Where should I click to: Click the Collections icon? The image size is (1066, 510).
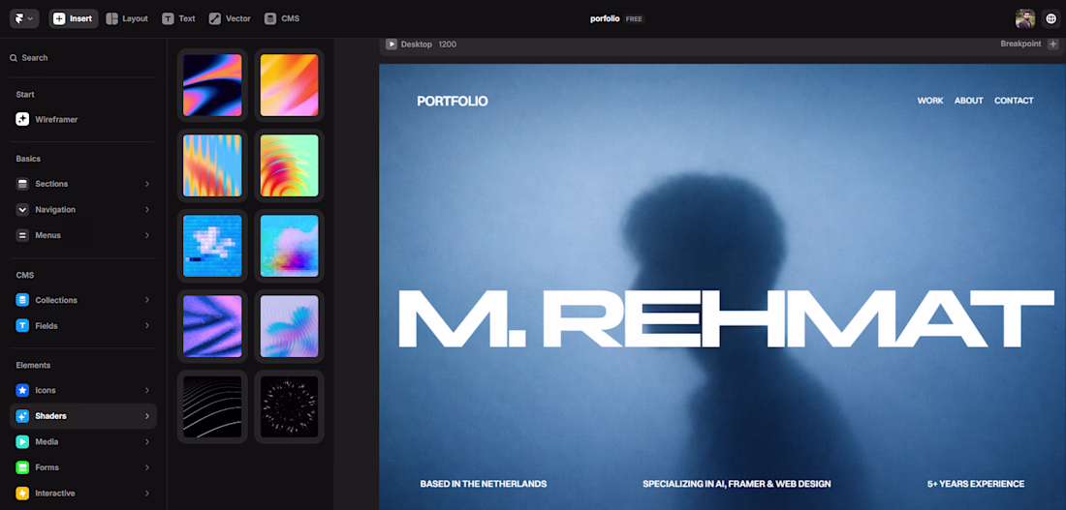[22, 300]
